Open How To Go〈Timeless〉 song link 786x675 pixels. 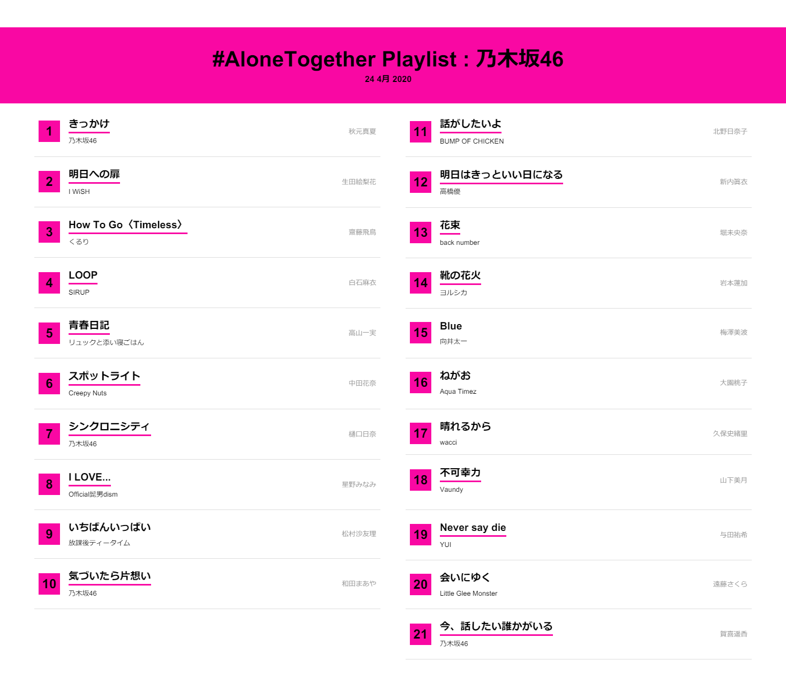point(128,225)
